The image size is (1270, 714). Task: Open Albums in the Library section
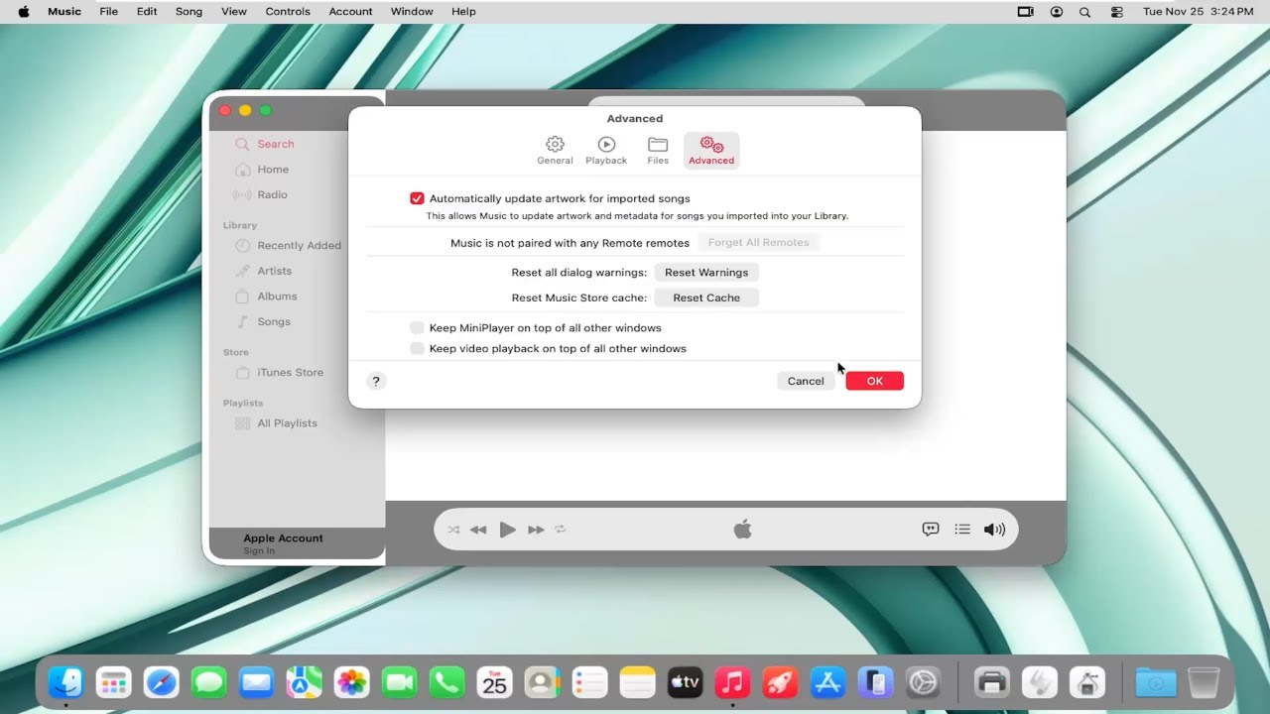tap(266, 297)
